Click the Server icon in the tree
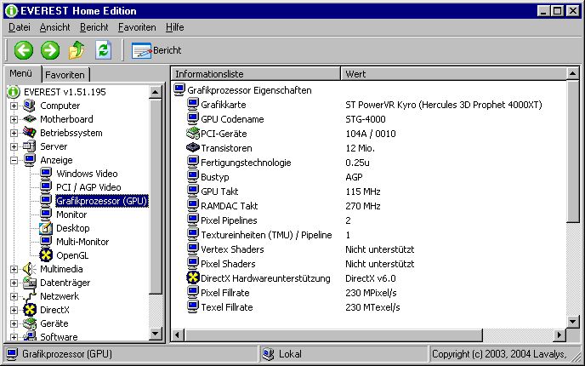Screen dimensions: 585x366 [x=30, y=146]
